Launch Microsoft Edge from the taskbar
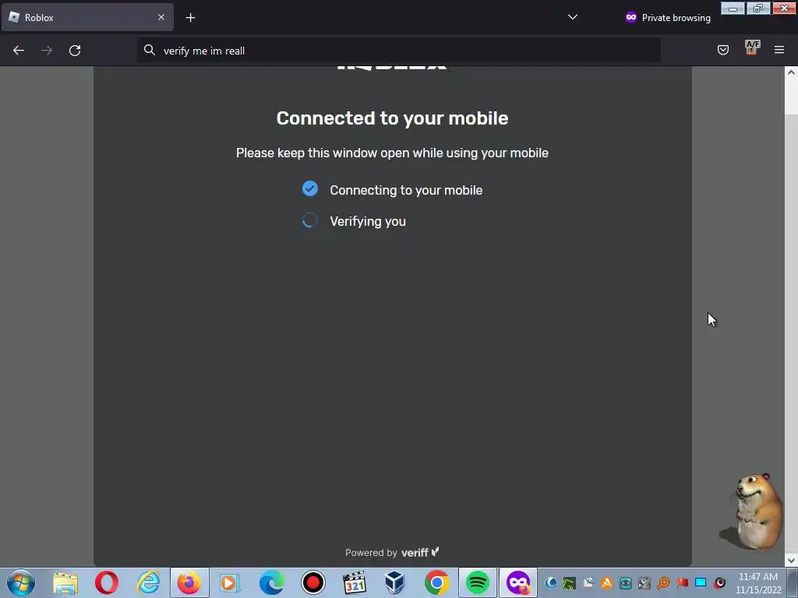This screenshot has height=598, width=798. (272, 582)
